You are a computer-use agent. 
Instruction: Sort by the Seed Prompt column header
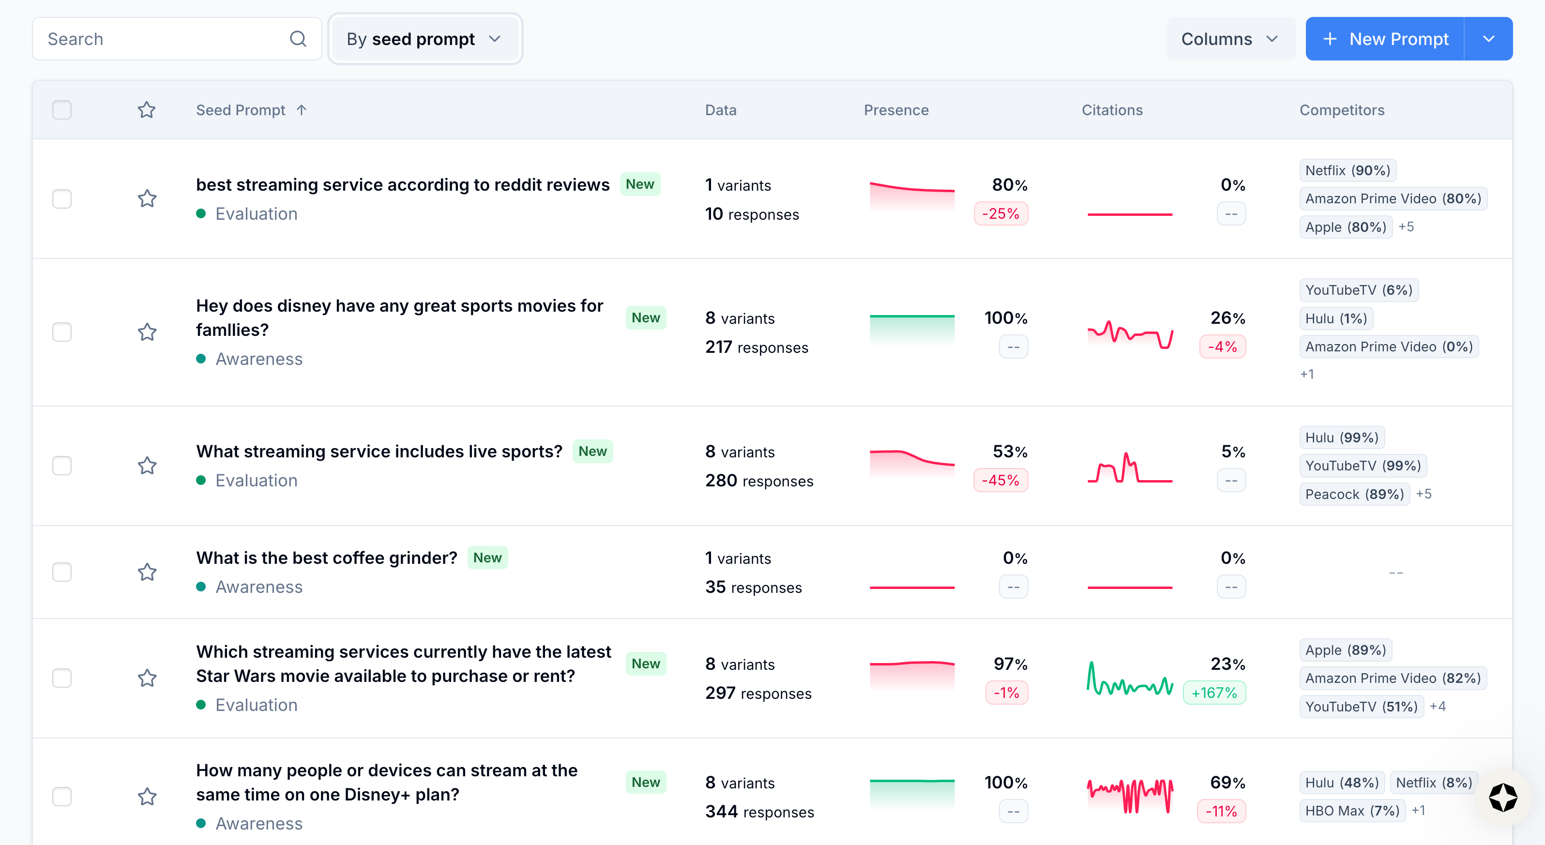[241, 110]
